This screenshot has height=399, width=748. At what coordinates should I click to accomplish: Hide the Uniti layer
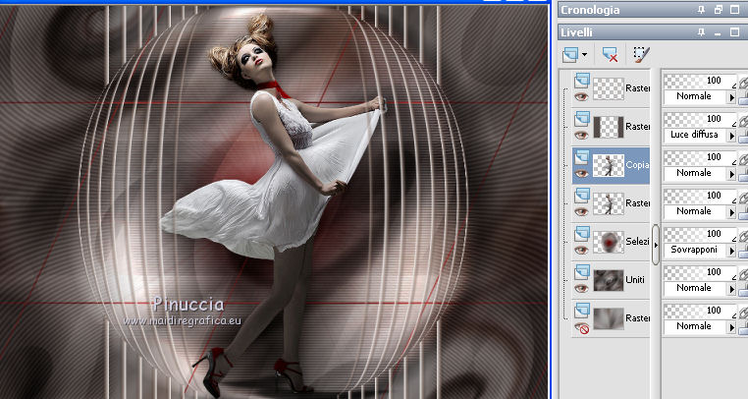[x=580, y=287]
